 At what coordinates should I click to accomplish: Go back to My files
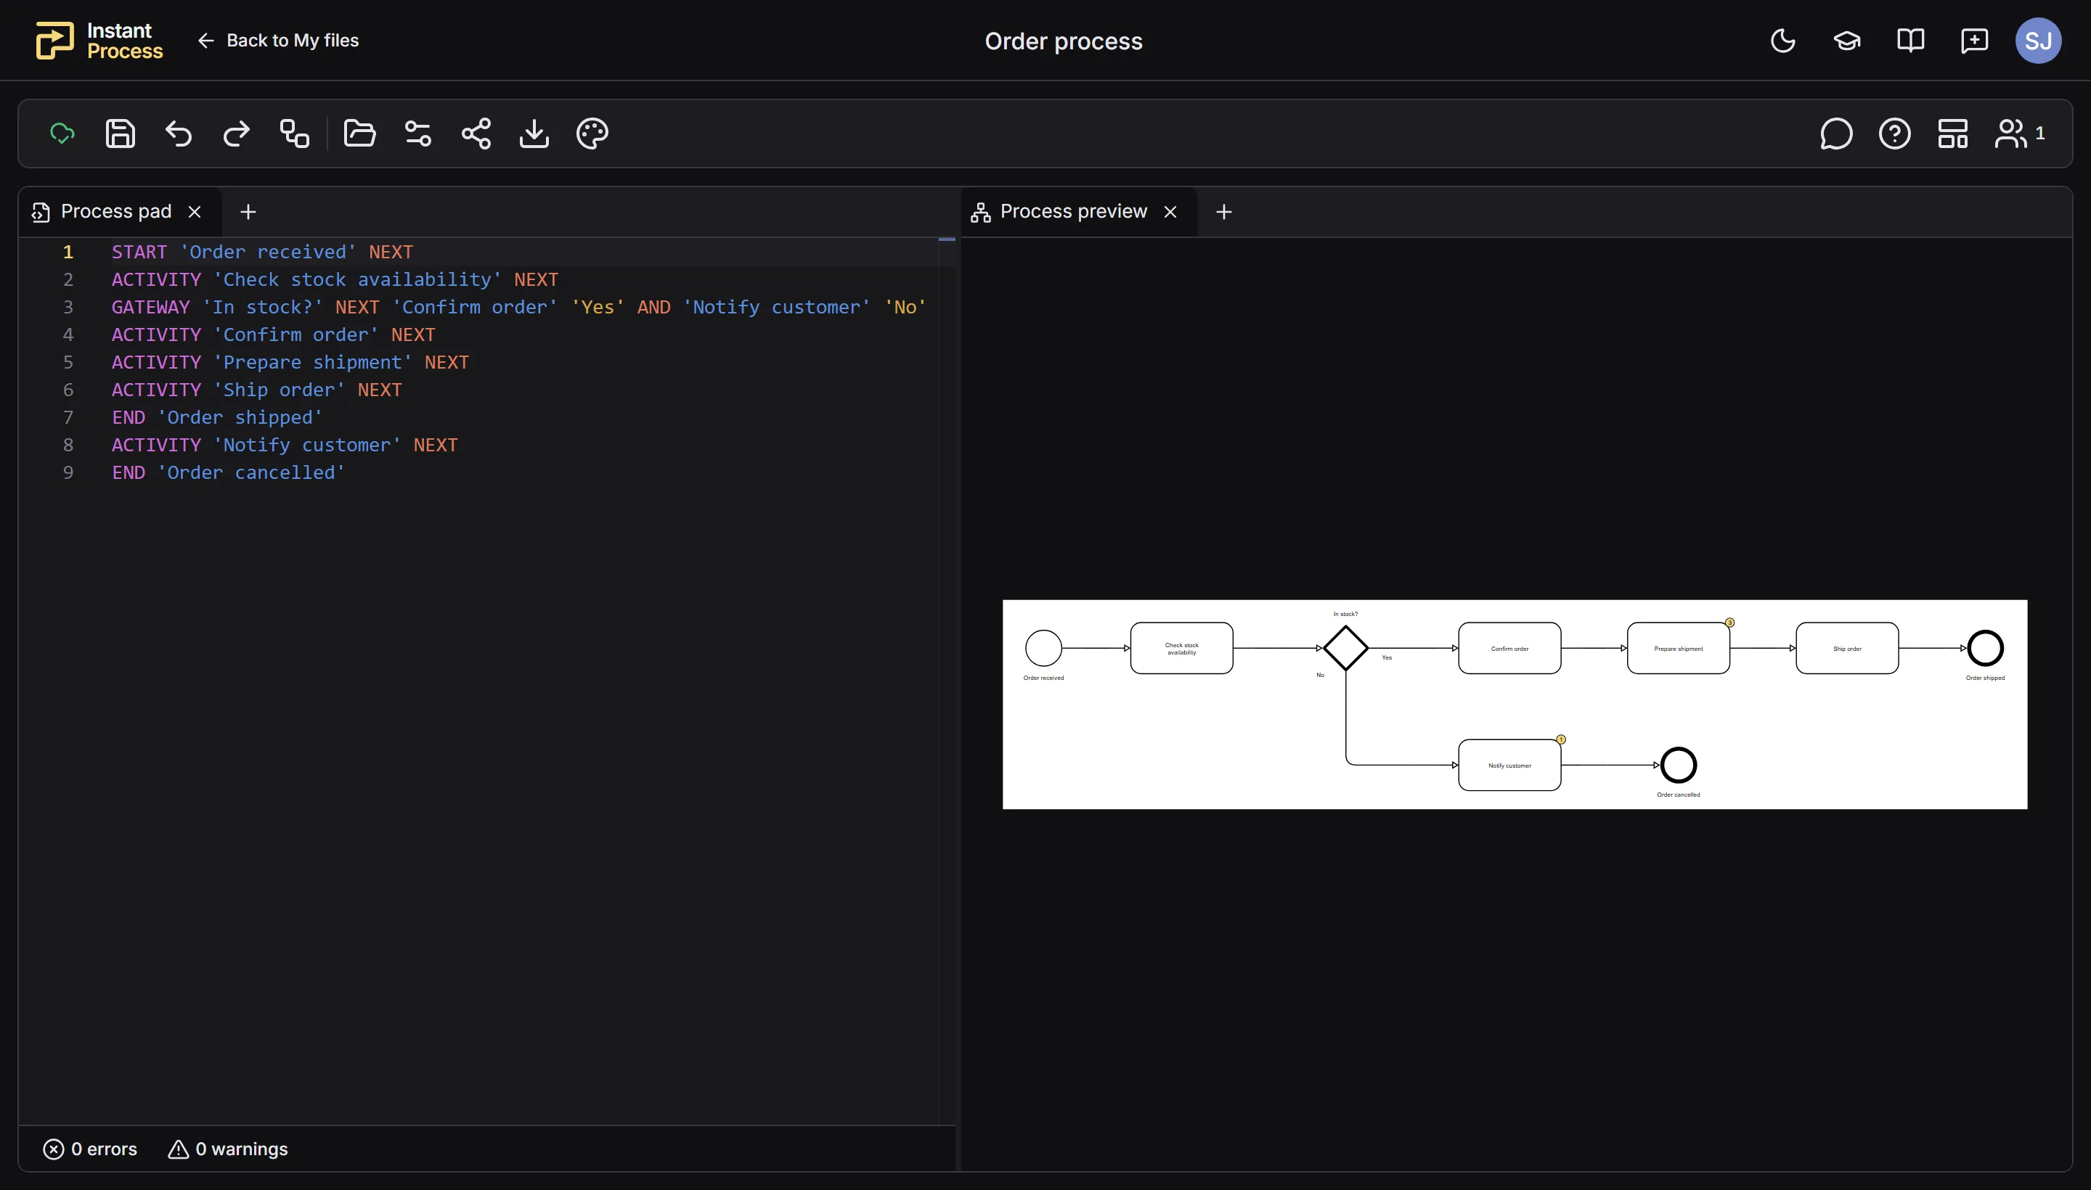click(x=278, y=40)
